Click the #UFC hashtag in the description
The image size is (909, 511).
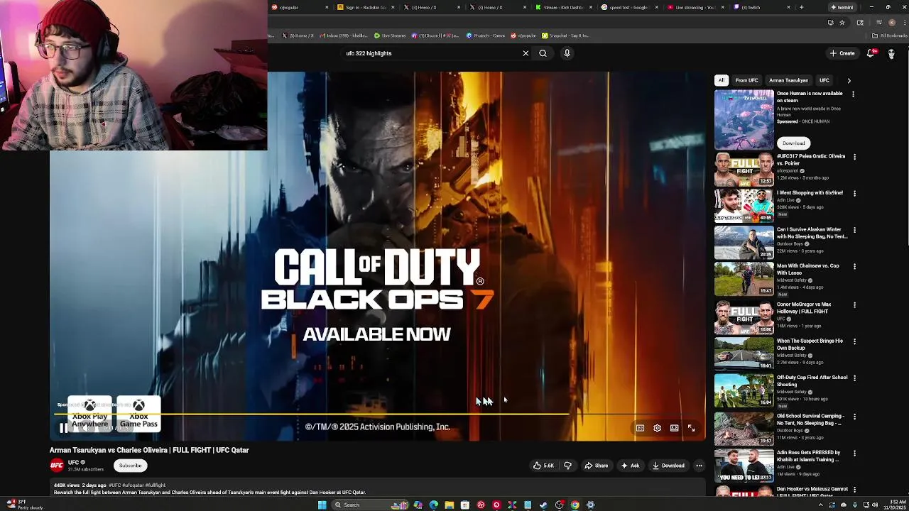click(115, 485)
